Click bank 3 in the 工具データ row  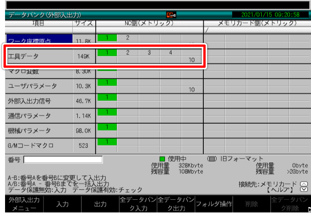tap(149, 52)
